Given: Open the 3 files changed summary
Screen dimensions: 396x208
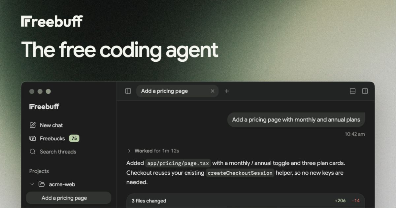Looking at the screenshot, I should [246, 201].
